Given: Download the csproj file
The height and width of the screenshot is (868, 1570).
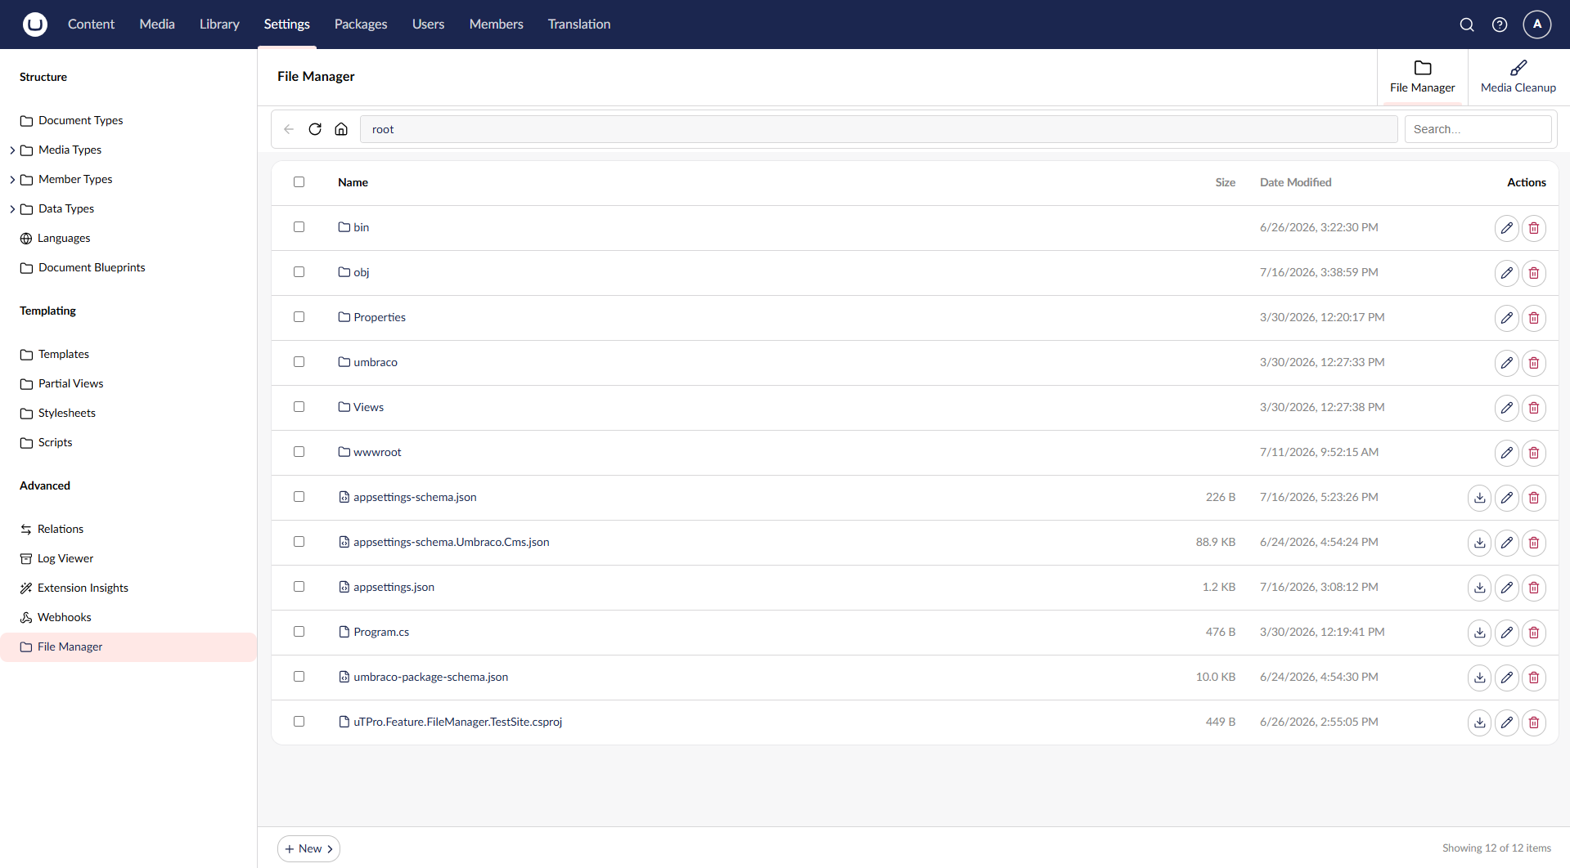Looking at the screenshot, I should (1480, 723).
